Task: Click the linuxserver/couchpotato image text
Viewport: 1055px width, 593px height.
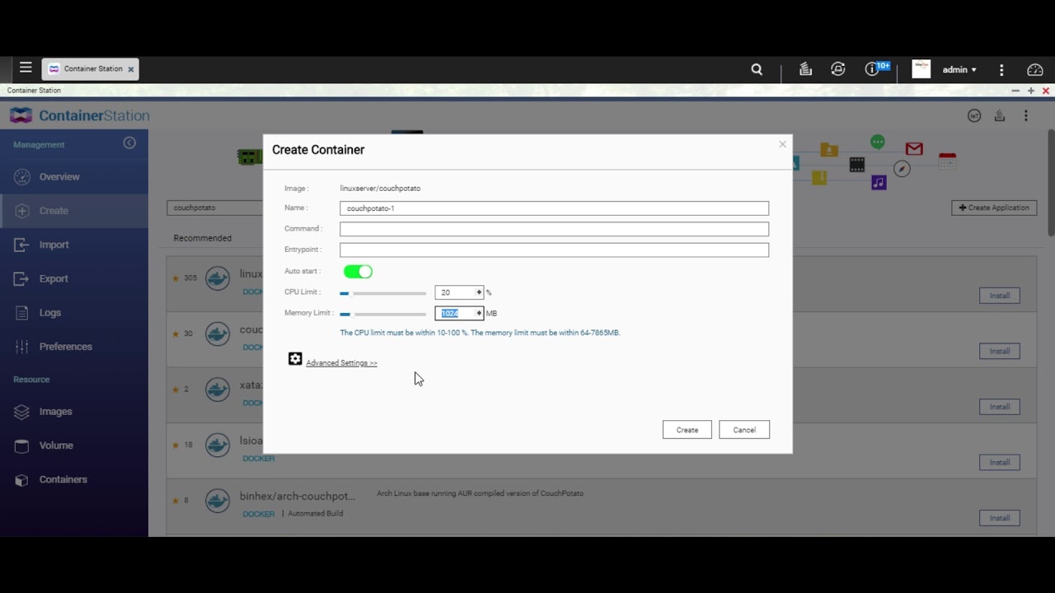Action: coord(380,189)
